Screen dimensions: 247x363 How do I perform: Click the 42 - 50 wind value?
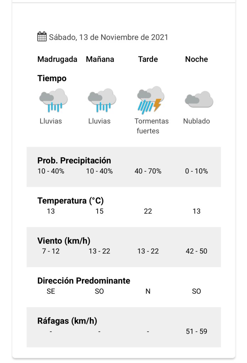197,251
